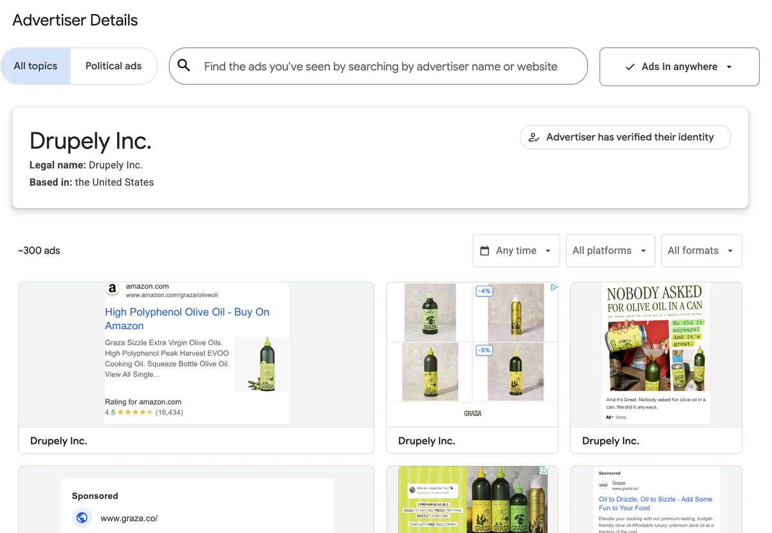This screenshot has height=533, width=772.
Task: Click the checkmark icon in Ads In anywhere
Action: [x=630, y=66]
